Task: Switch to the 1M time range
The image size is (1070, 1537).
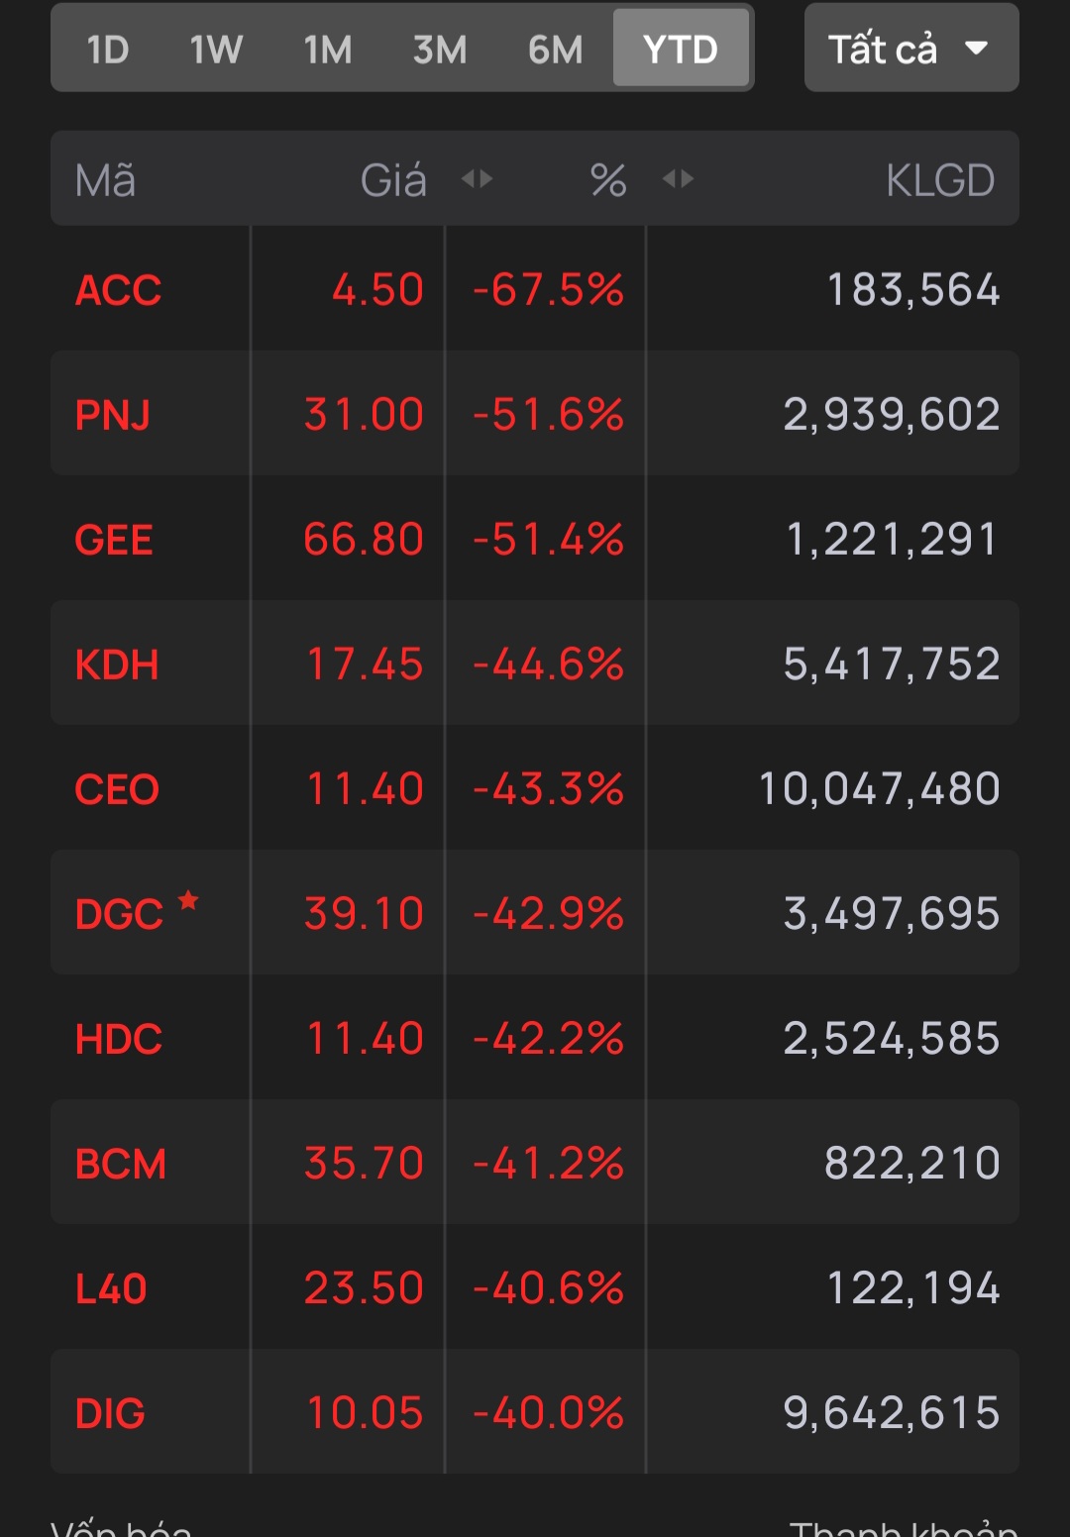Action: [x=328, y=49]
